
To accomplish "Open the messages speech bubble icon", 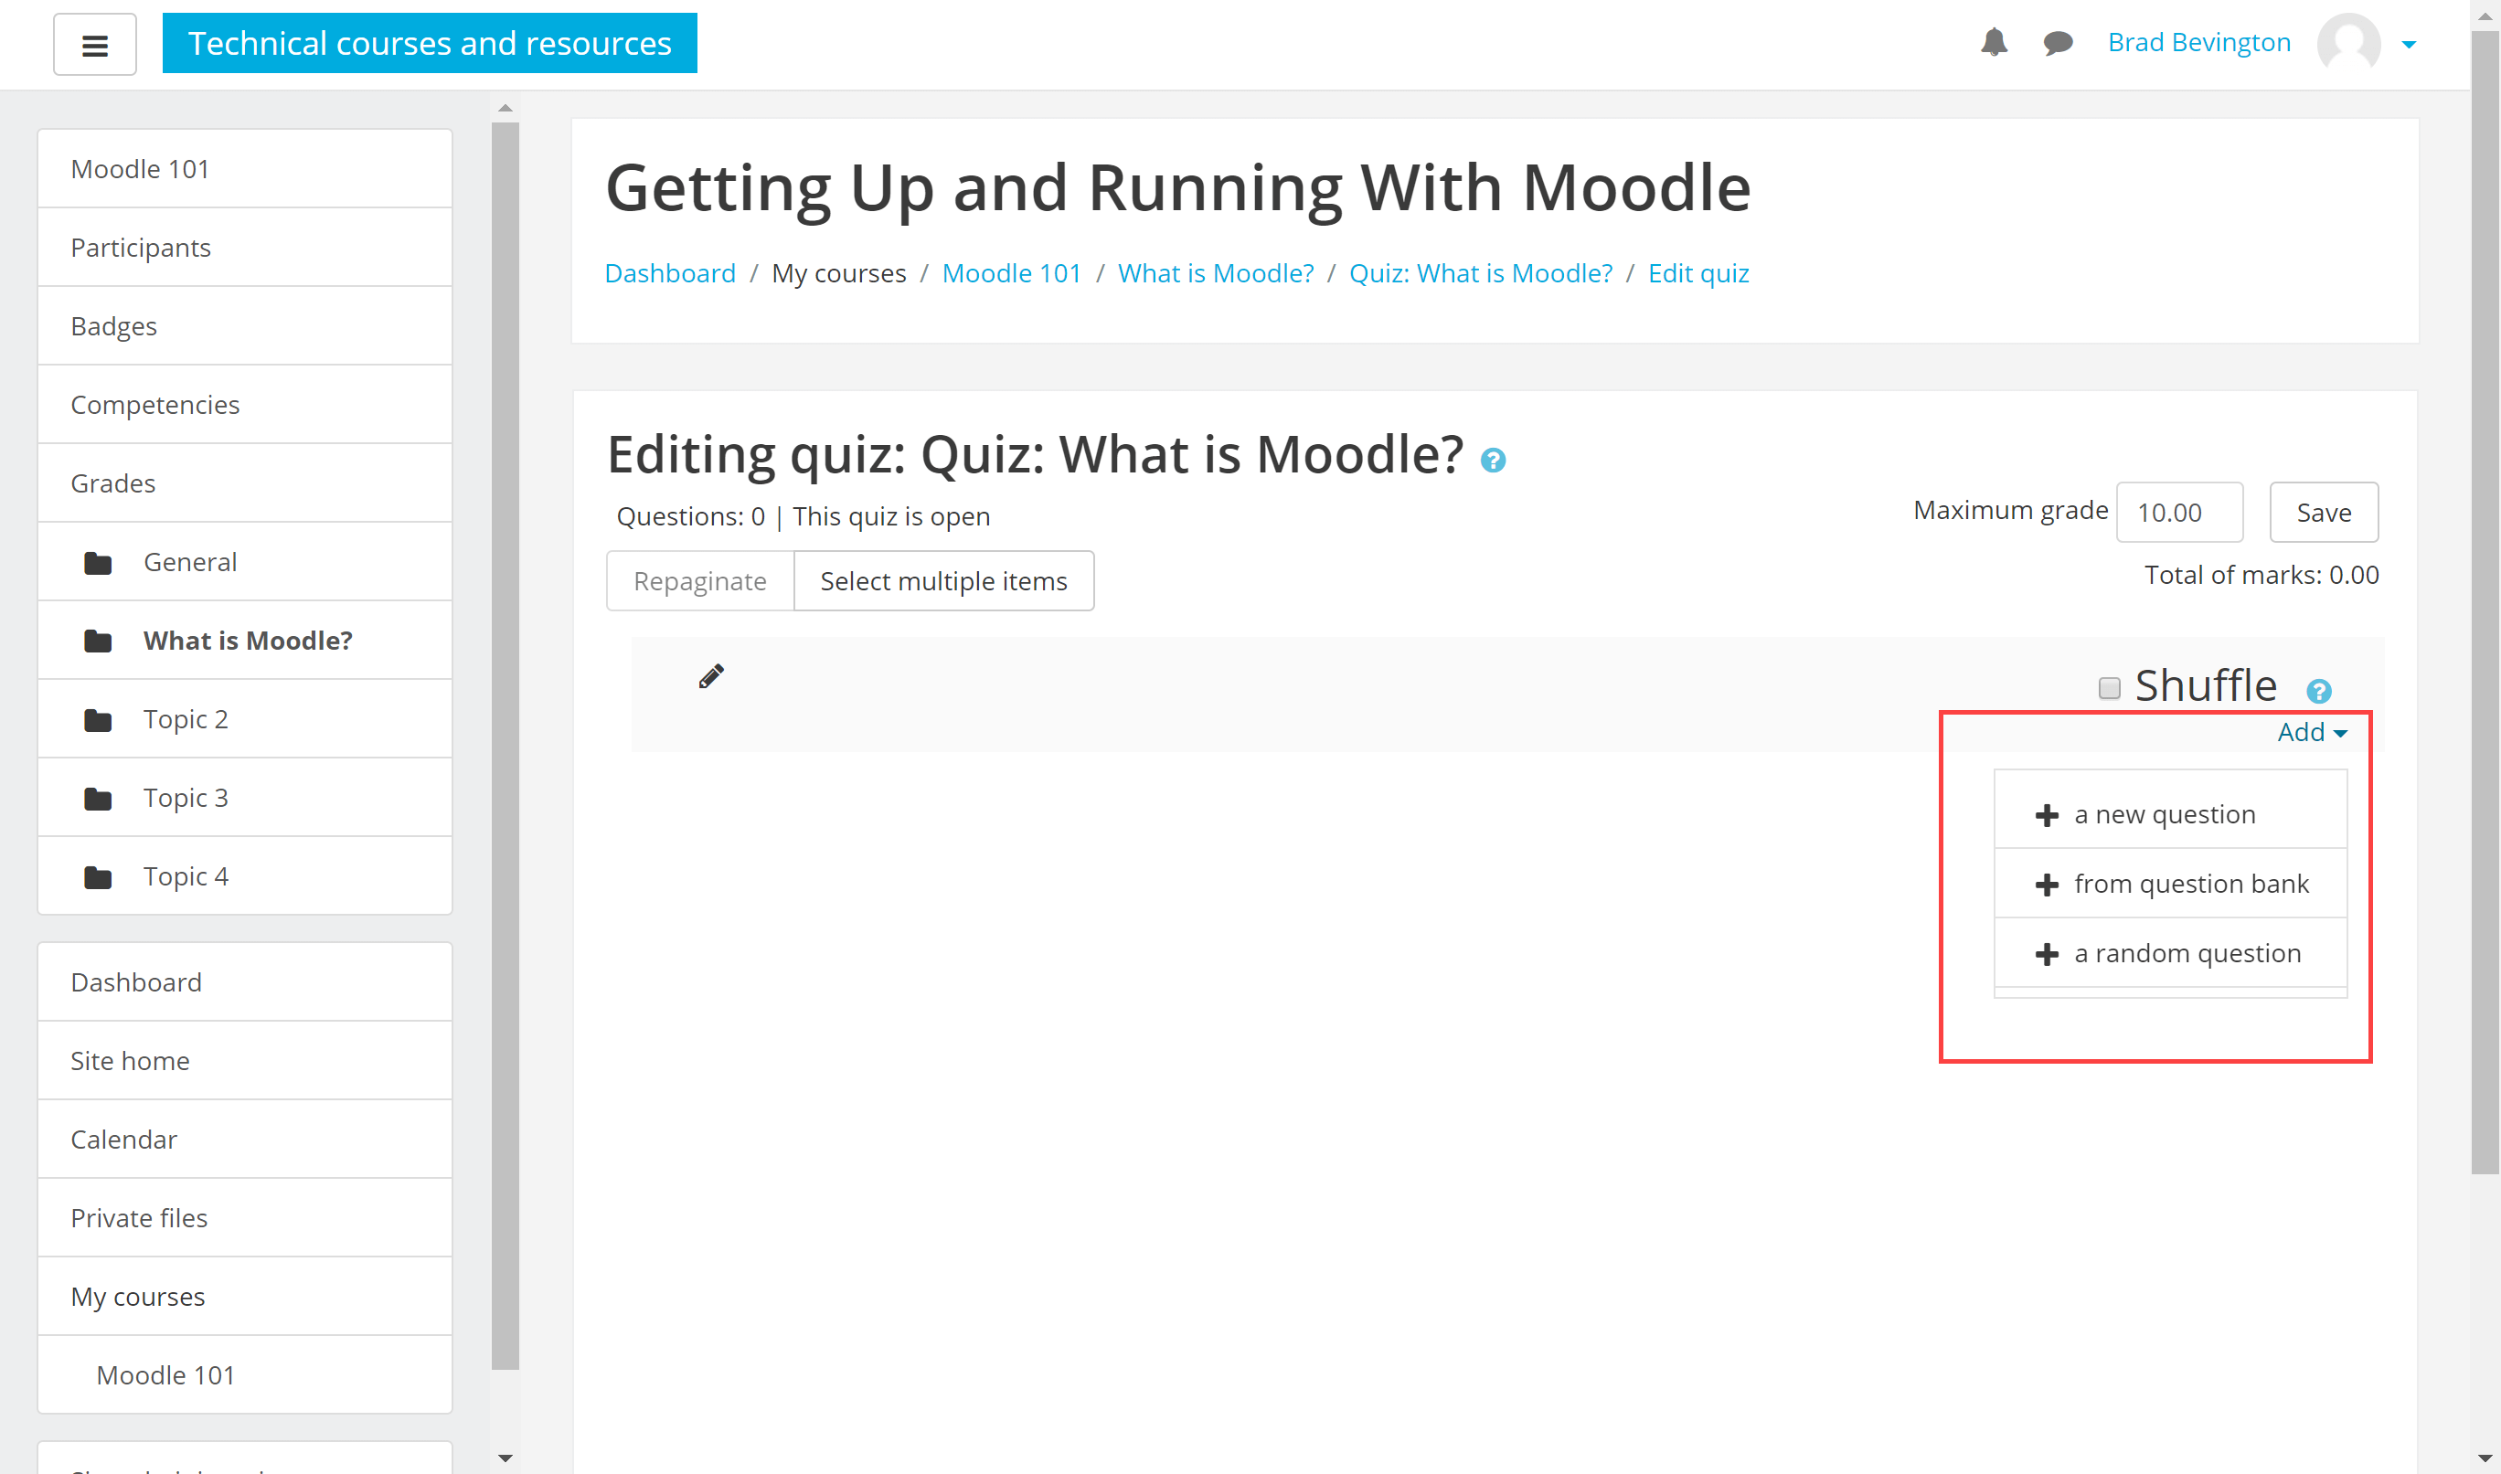I will pos(2057,43).
